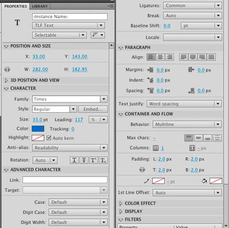Open the container background fill color swatch

(x=216, y=181)
